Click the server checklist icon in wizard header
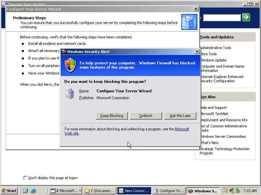261x195 pixels. click(x=189, y=22)
